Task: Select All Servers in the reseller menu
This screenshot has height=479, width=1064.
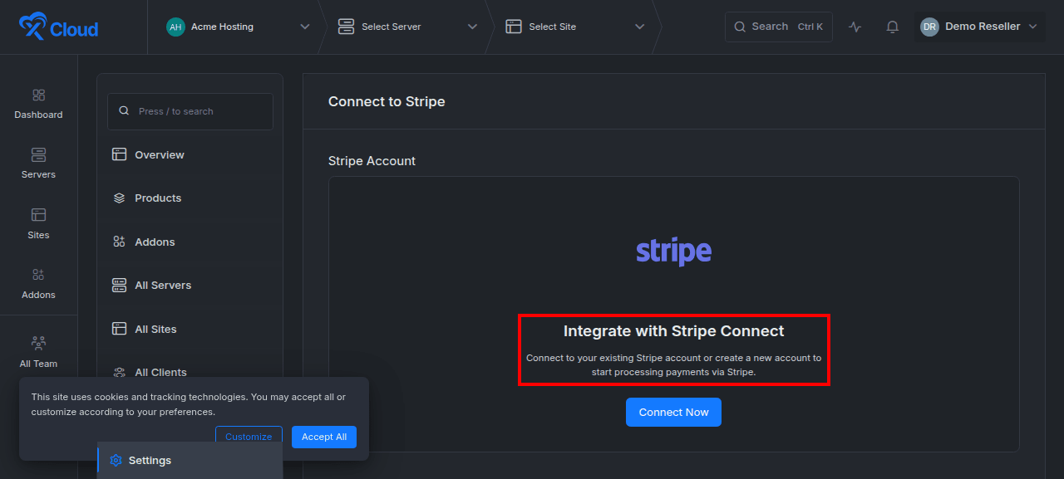Action: coord(190,285)
